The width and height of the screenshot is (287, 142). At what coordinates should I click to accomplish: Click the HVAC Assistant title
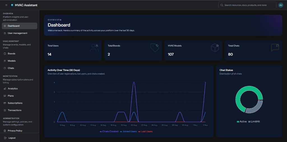click(x=26, y=5)
